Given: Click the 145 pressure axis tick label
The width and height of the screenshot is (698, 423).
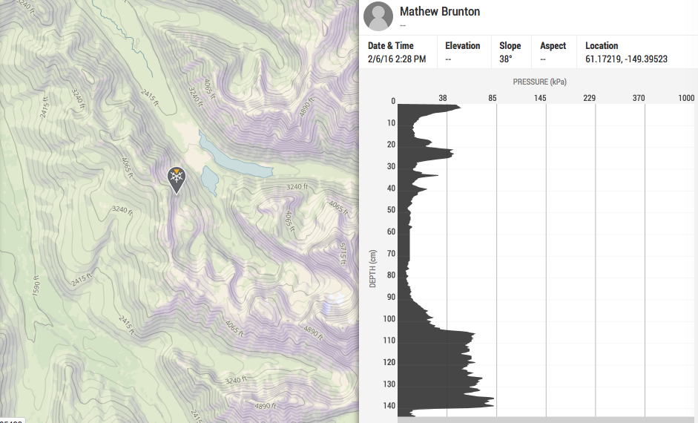Looking at the screenshot, I should click(x=539, y=98).
